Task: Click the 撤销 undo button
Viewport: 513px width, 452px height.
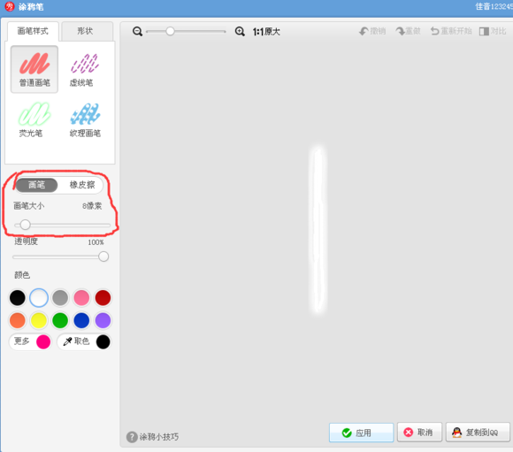Action: [372, 31]
